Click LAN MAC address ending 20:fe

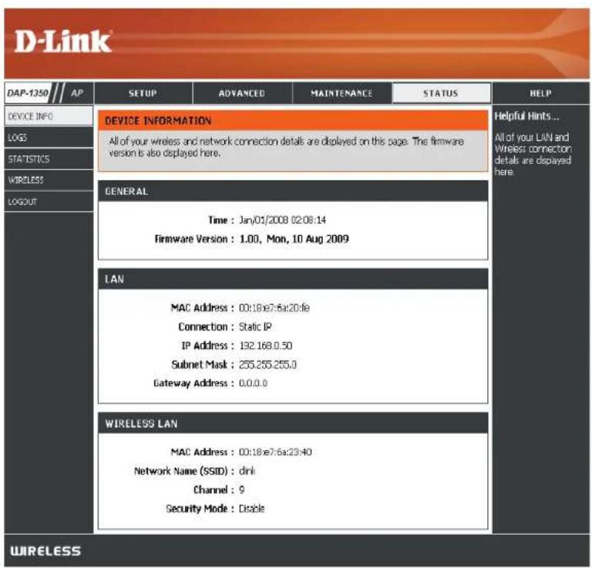click(274, 308)
